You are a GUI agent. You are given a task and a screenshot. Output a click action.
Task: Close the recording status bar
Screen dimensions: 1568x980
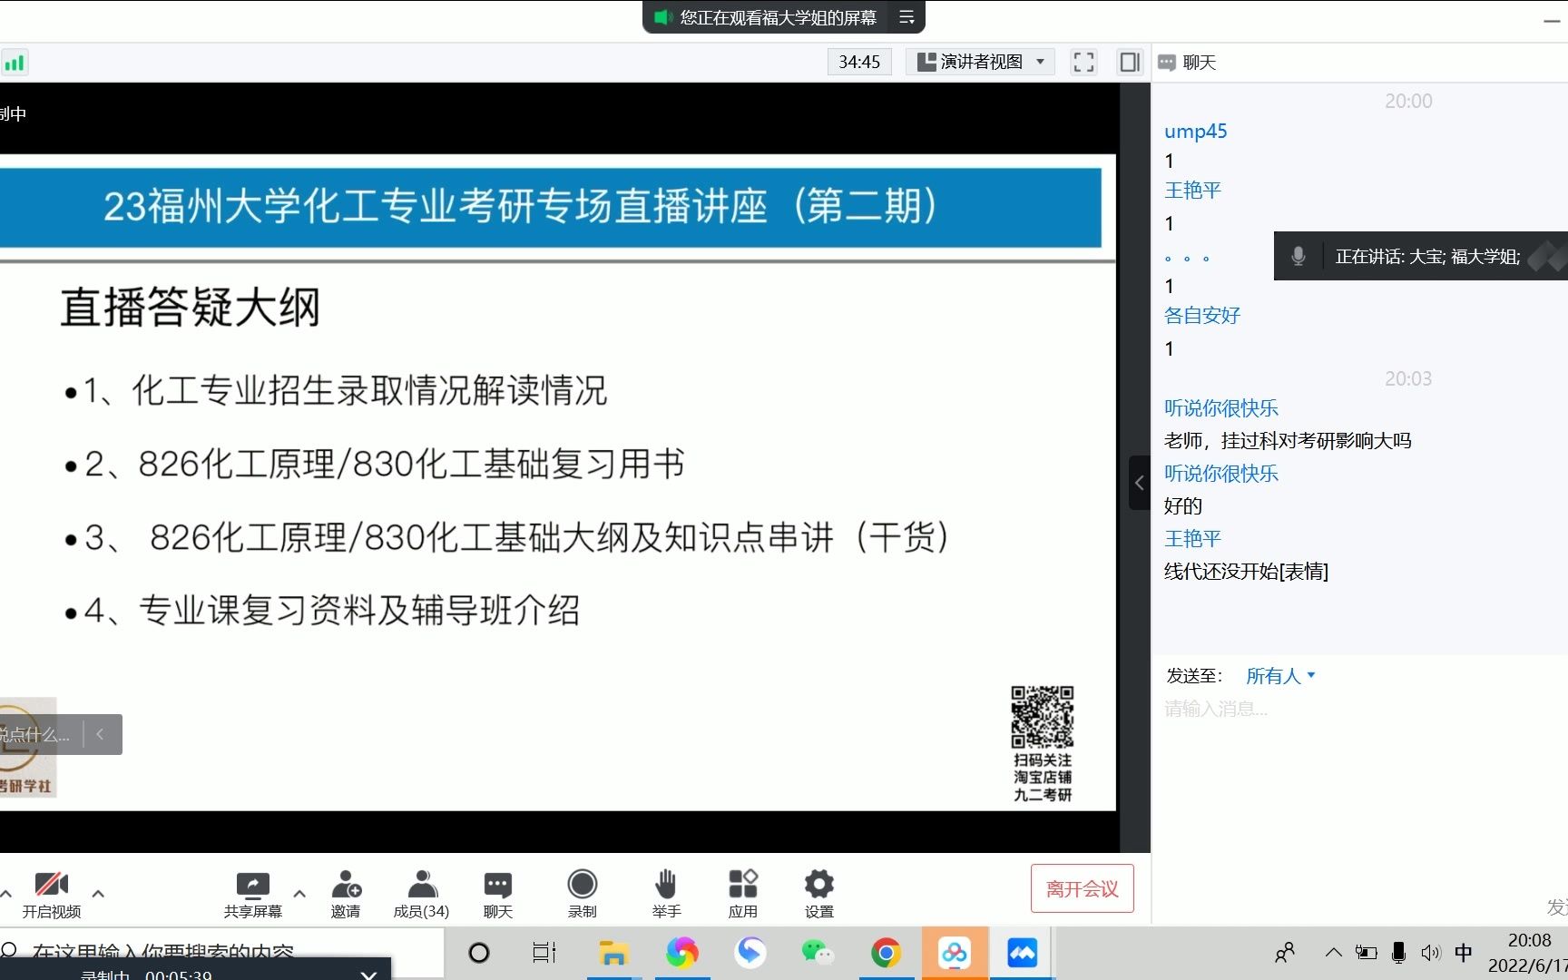pos(368,975)
